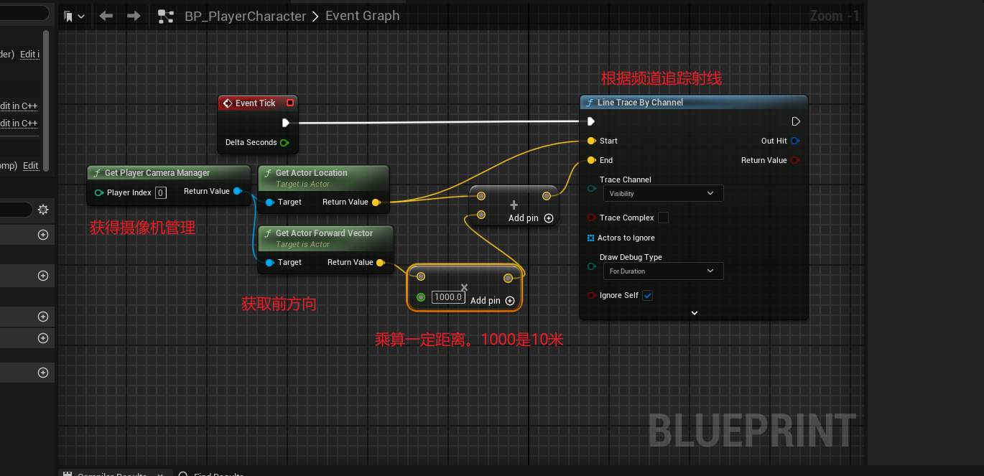Open the Trace Channel Visibility dropdown
984x476 pixels.
click(x=662, y=193)
